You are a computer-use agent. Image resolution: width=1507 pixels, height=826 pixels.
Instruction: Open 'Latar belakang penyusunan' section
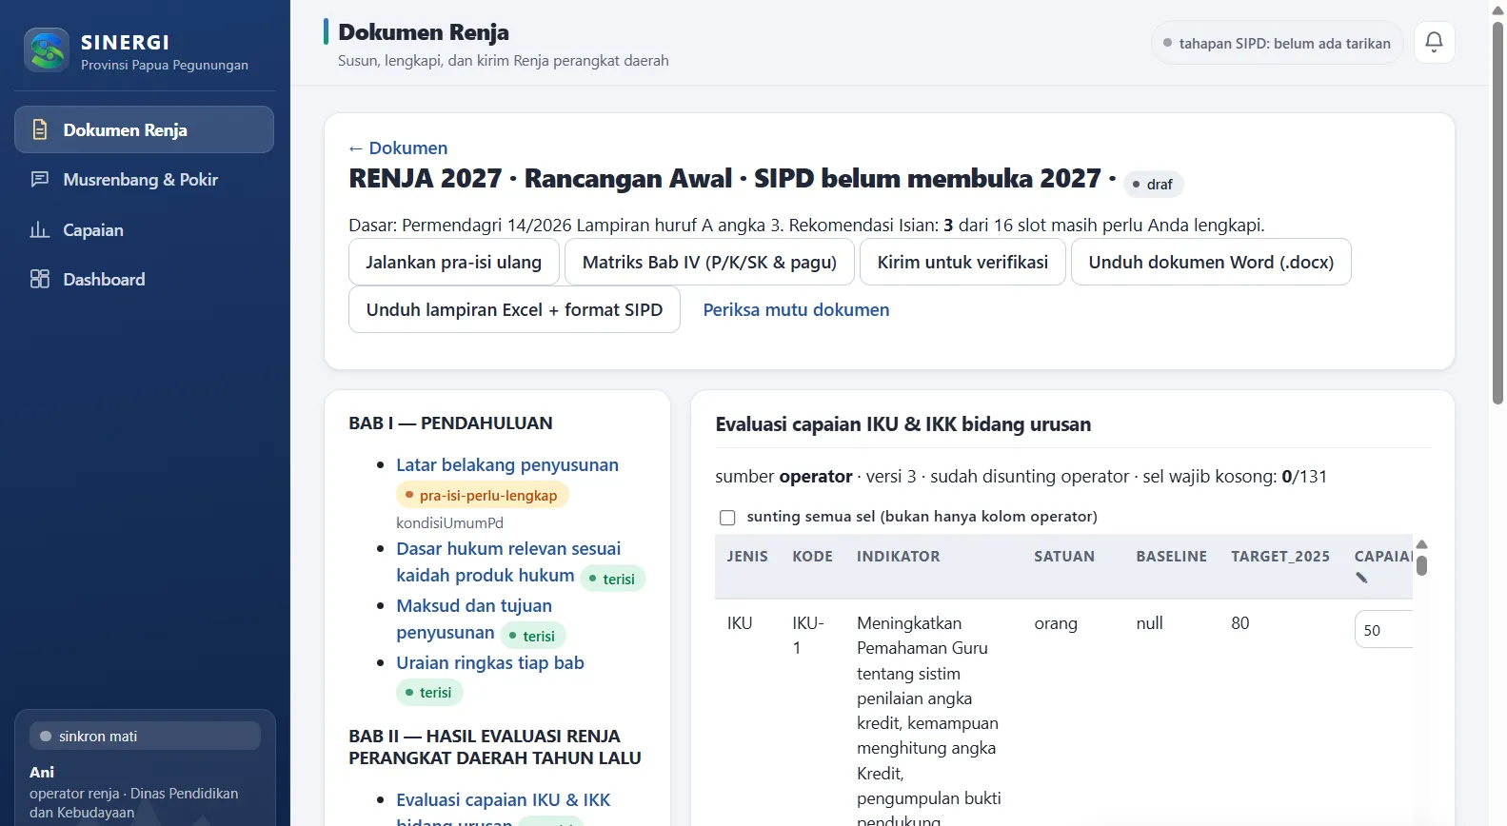pos(507,464)
